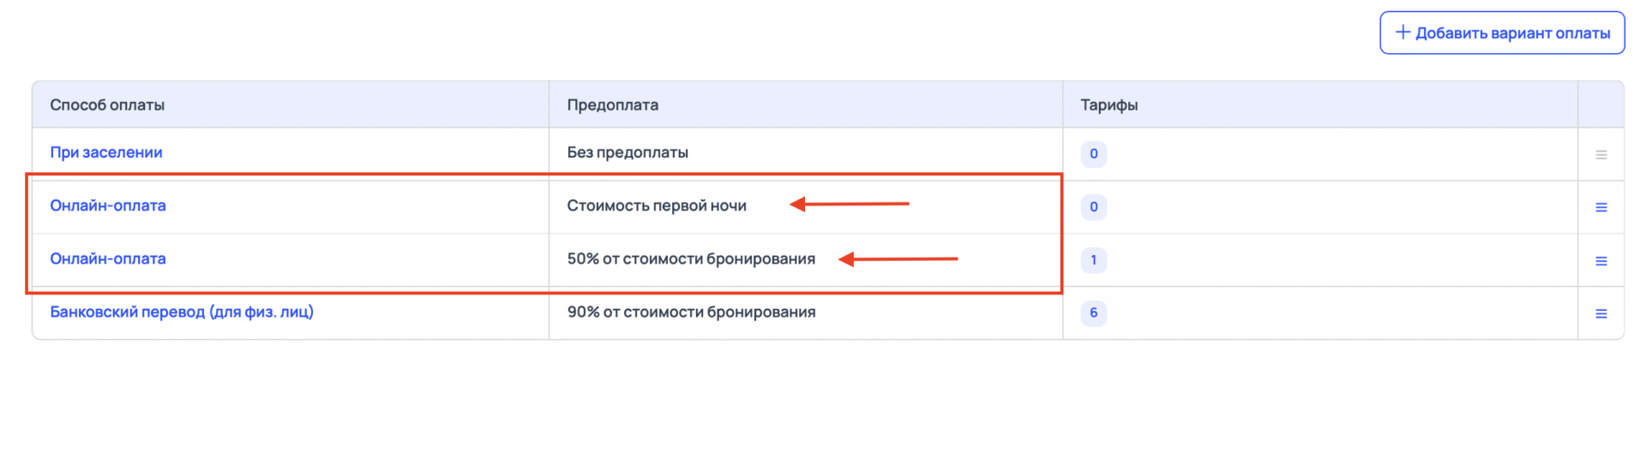Click reorder handle for the first-night 'Онлайн-оплата' row

[1601, 208]
